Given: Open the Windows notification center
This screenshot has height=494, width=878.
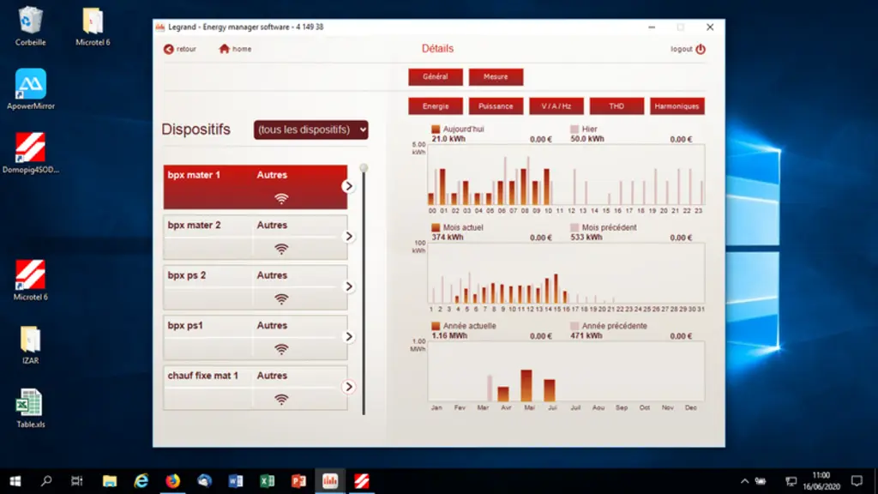Looking at the screenshot, I should [857, 481].
